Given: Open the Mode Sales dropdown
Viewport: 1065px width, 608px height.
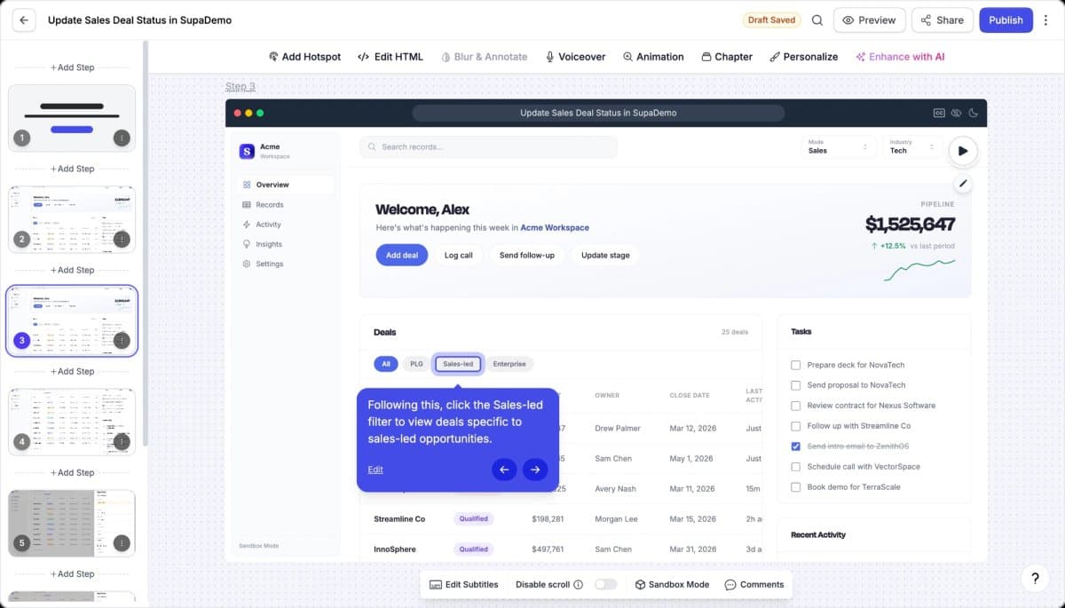Looking at the screenshot, I should [838, 147].
